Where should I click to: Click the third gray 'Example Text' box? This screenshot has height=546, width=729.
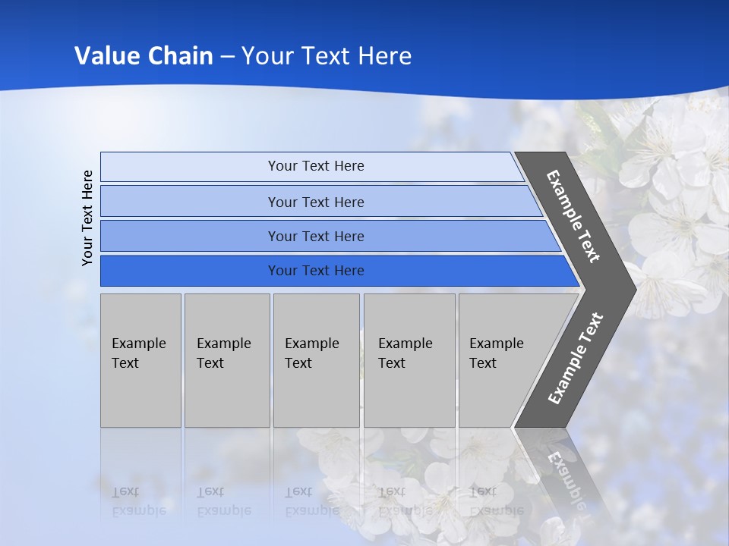[317, 360]
